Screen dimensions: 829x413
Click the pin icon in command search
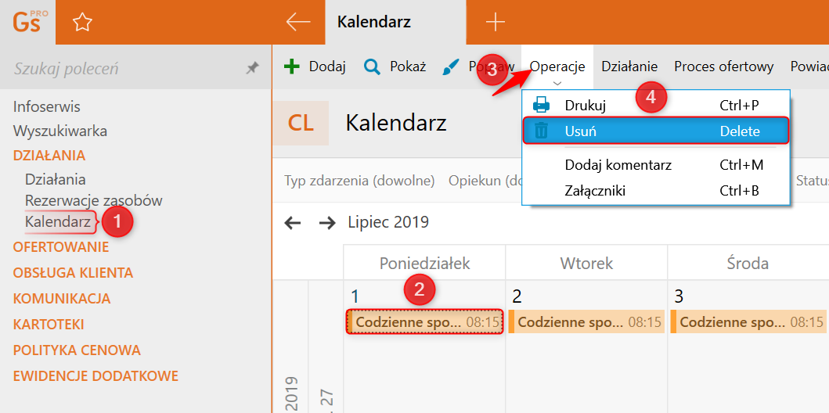pyautogui.click(x=253, y=67)
